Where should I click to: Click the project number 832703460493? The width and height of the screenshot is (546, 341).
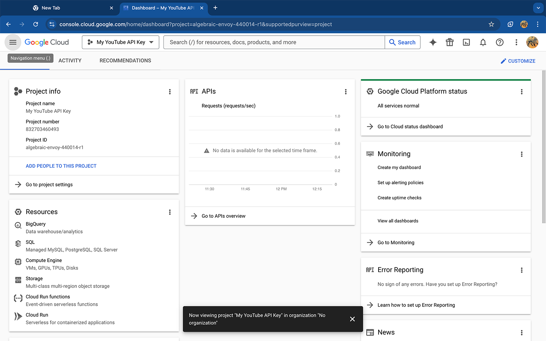pos(42,129)
